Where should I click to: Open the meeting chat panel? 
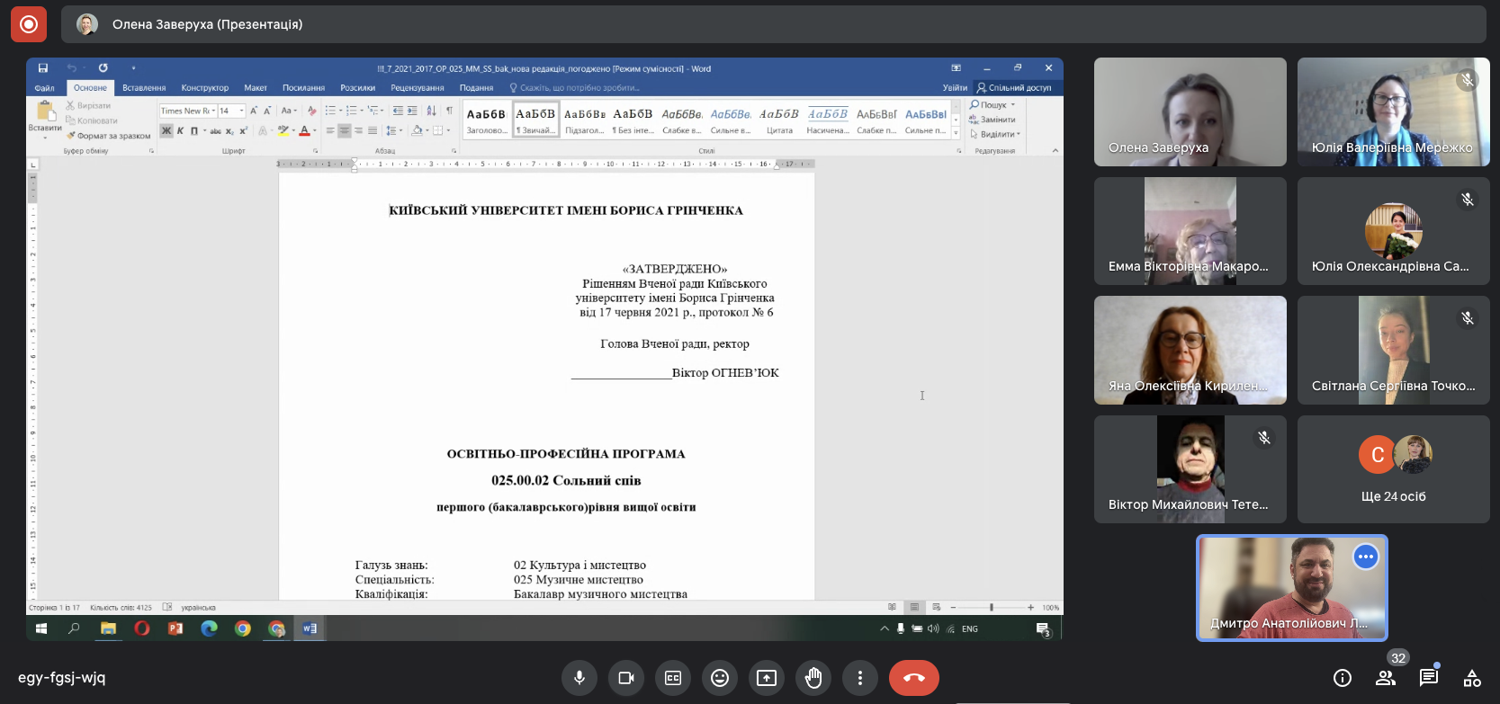tap(1428, 678)
